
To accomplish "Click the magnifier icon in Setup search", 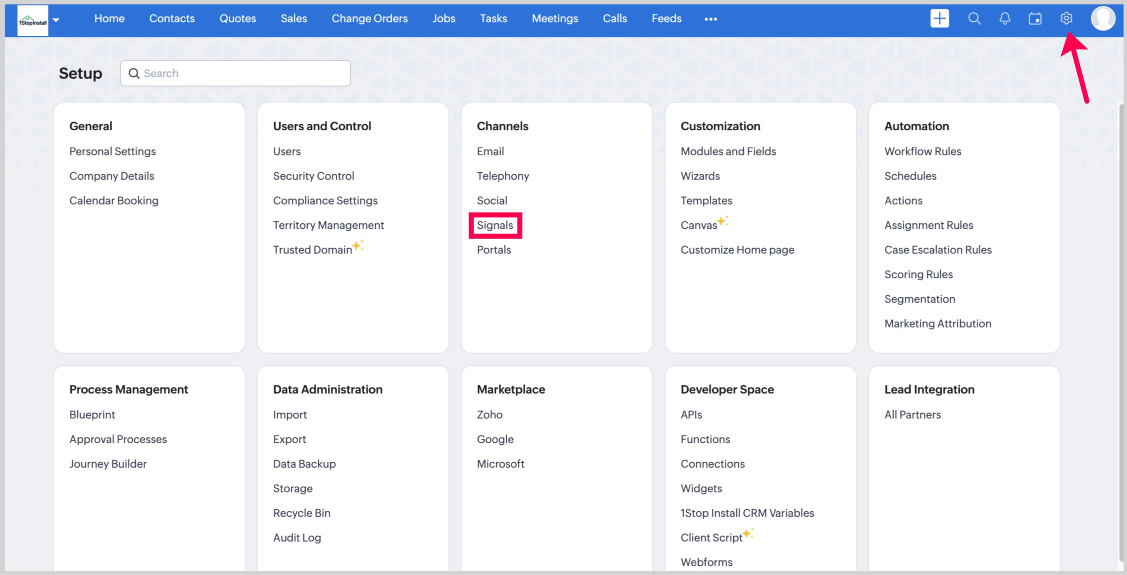I will pyautogui.click(x=134, y=73).
